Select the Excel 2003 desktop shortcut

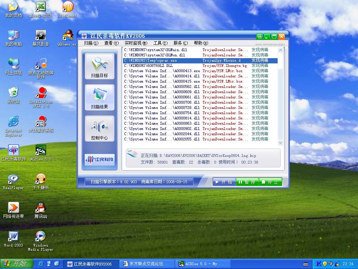click(41, 9)
